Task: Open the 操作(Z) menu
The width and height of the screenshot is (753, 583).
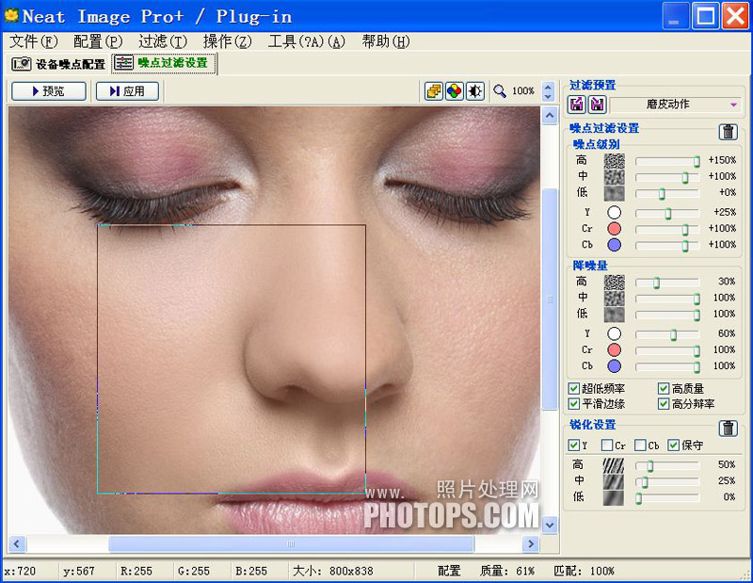Action: pyautogui.click(x=227, y=41)
